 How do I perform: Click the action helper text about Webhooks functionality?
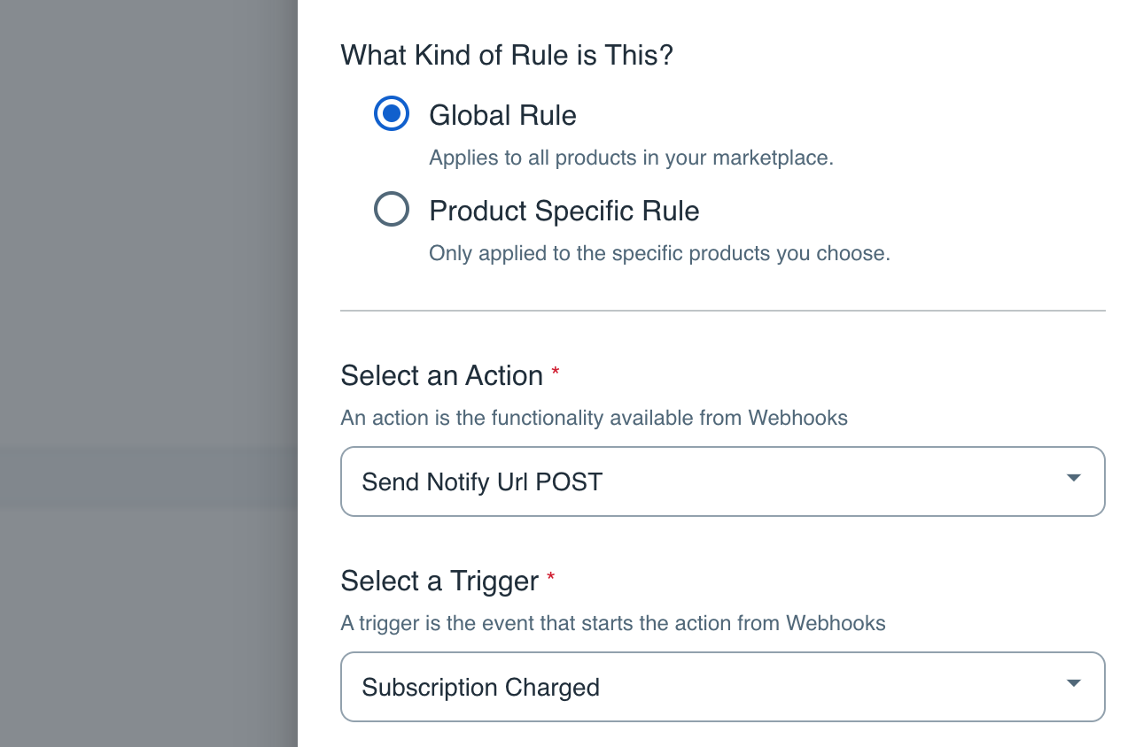pyautogui.click(x=594, y=418)
